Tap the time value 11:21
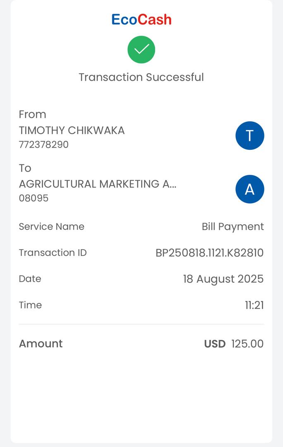 (254, 305)
